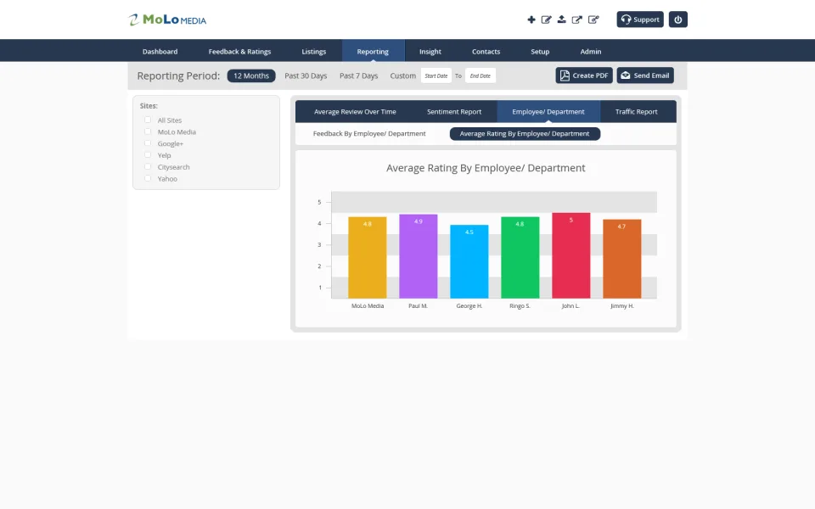This screenshot has width=815, height=509.
Task: Select the Past 30 Days period
Action: 306,76
